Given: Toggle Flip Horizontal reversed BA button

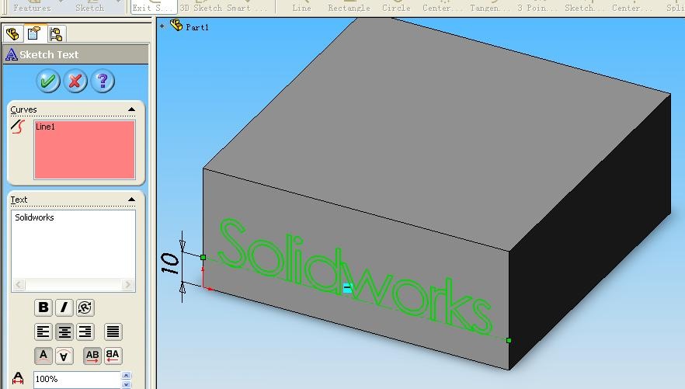Looking at the screenshot, I should coord(113,356).
